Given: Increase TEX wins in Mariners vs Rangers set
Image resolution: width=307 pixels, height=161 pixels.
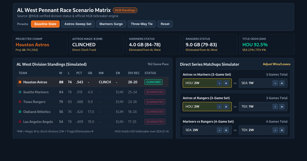Looking at the screenshot, I should pyautogui.click(x=282, y=130).
